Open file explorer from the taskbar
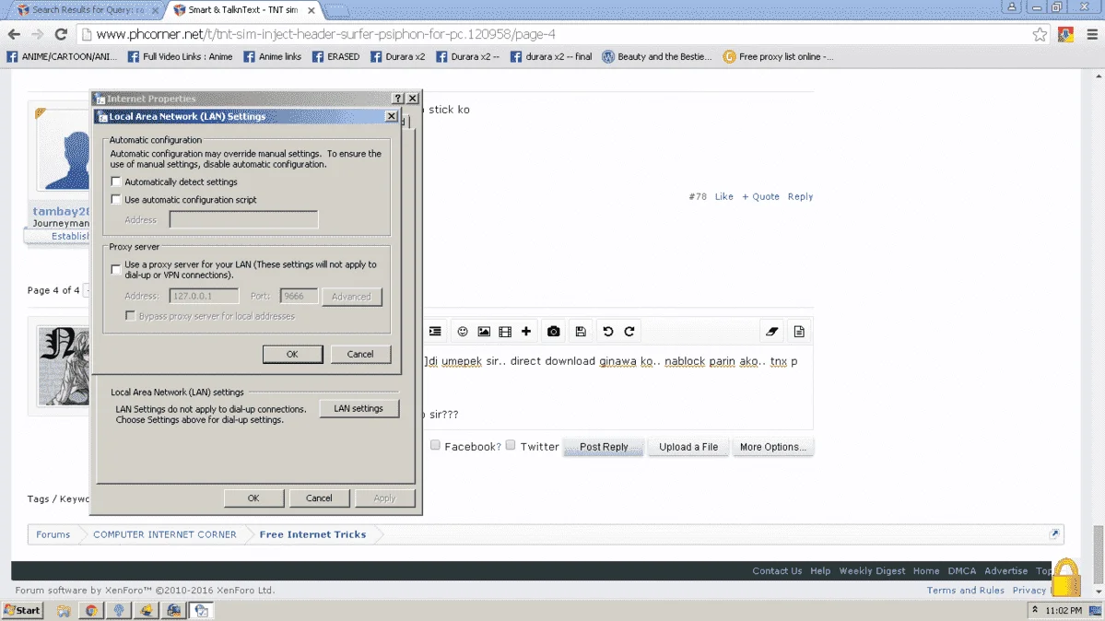 point(64,611)
